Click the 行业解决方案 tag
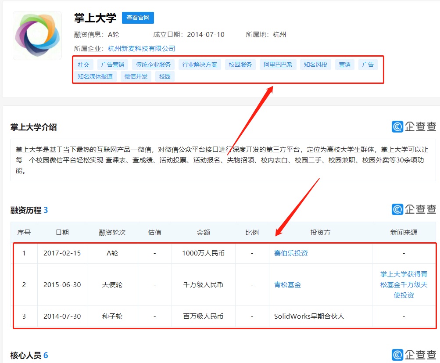This screenshot has height=363, width=440. click(200, 64)
